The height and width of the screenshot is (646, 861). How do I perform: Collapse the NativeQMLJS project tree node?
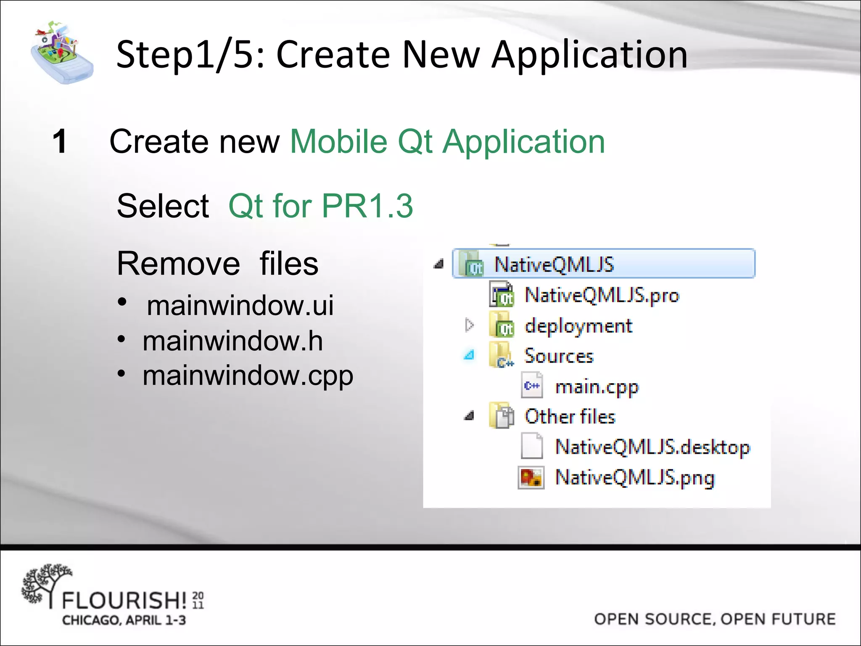(438, 265)
